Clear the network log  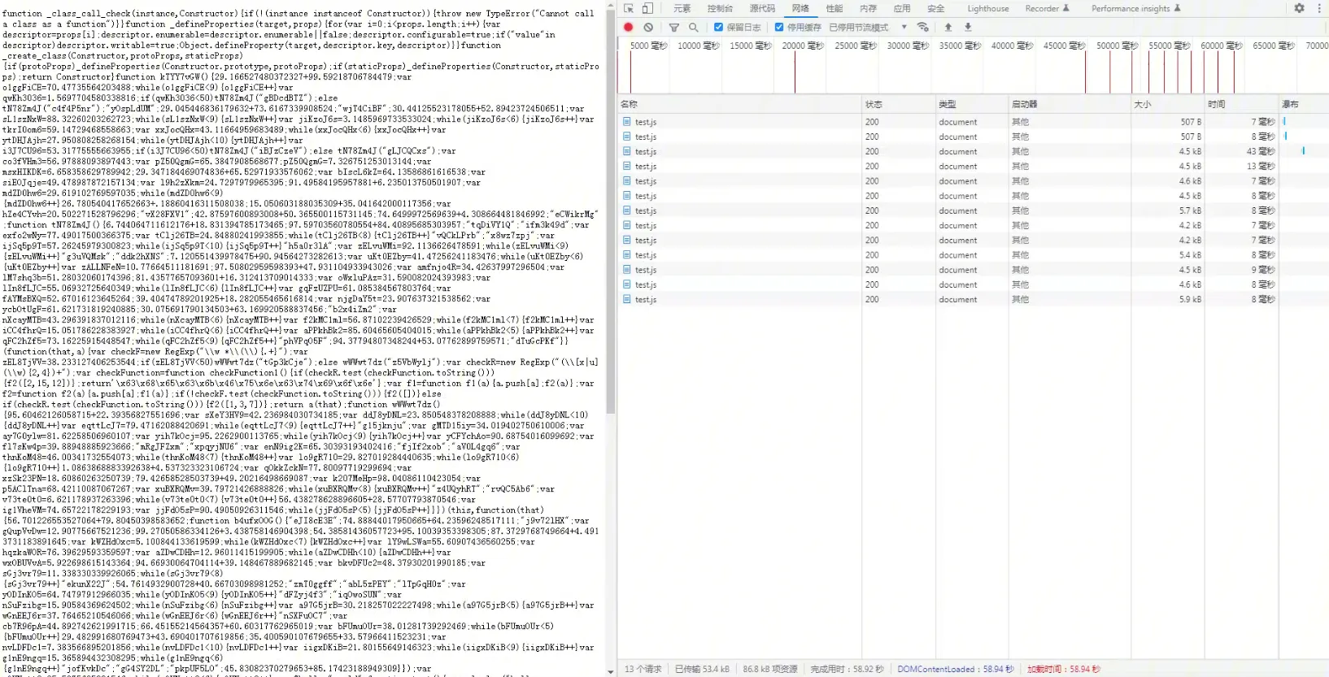(x=648, y=27)
